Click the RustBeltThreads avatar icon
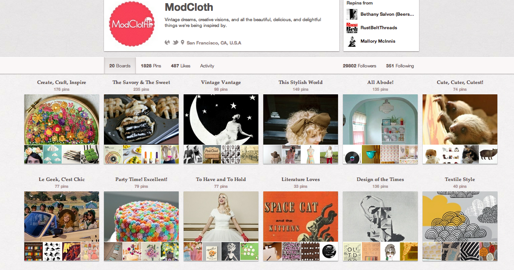This screenshot has height=270, width=514. click(x=352, y=28)
